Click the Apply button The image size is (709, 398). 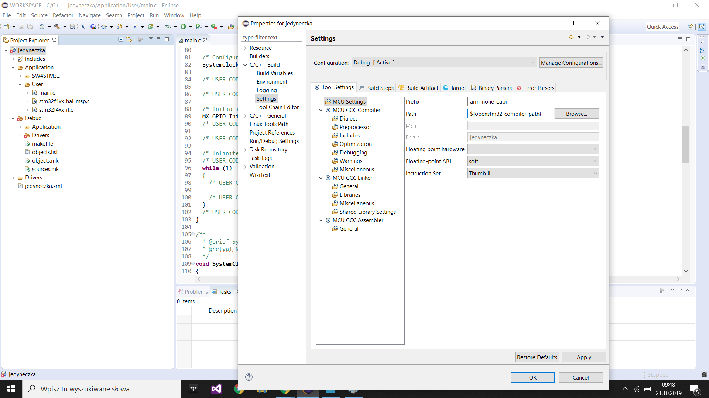click(584, 357)
